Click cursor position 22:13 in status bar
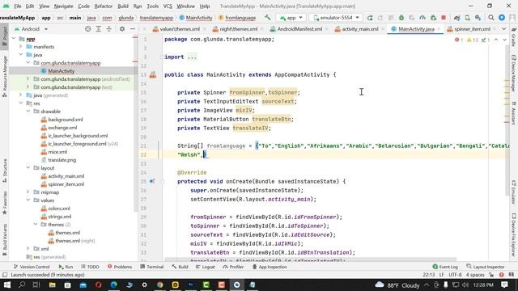This screenshot has height=291, width=518. [x=428, y=275]
